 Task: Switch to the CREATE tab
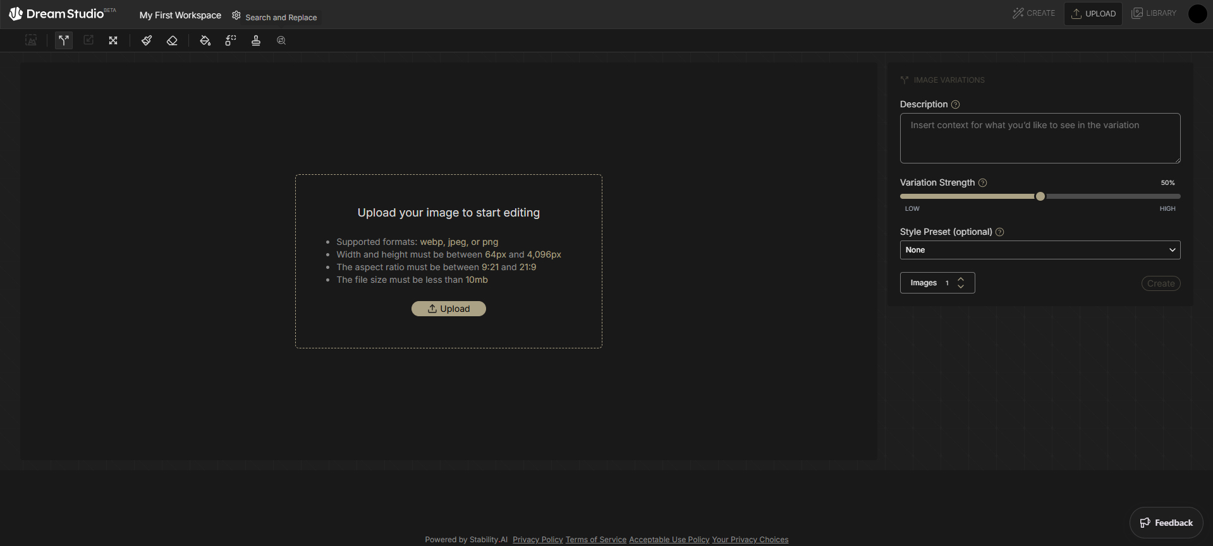click(x=1033, y=13)
